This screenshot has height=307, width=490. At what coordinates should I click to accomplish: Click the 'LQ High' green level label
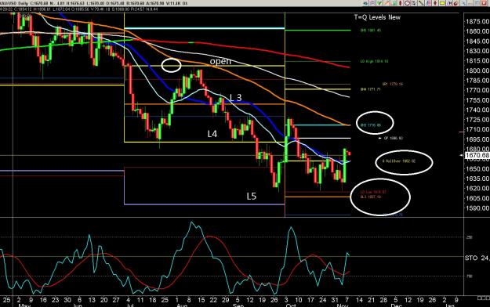(x=374, y=62)
